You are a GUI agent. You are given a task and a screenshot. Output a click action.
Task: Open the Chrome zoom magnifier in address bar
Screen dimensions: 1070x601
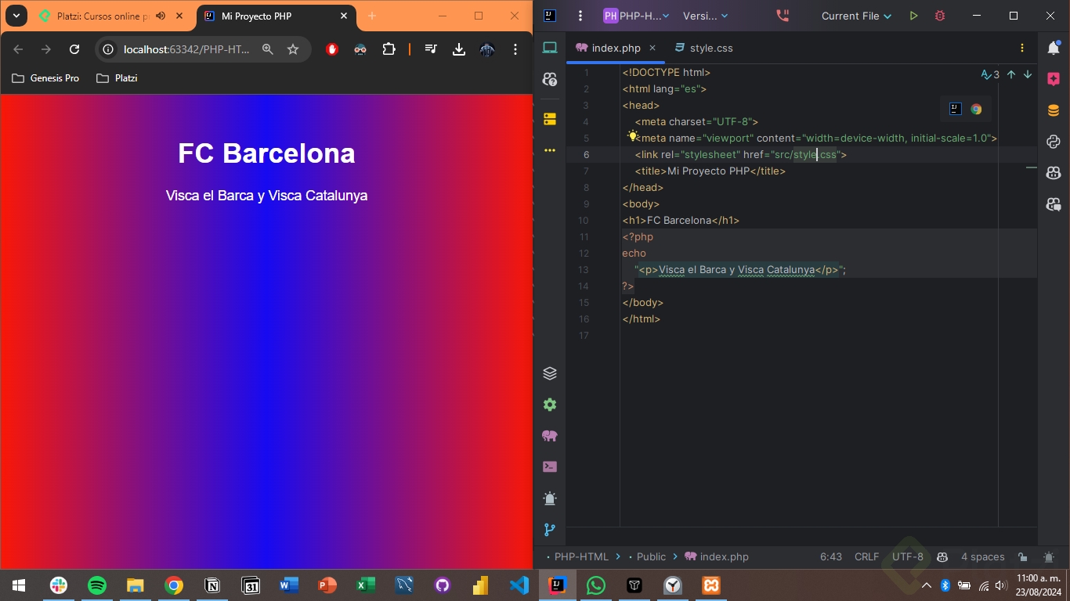[x=268, y=49]
